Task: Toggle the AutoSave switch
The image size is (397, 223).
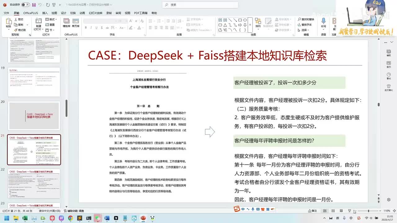Action: (25, 5)
